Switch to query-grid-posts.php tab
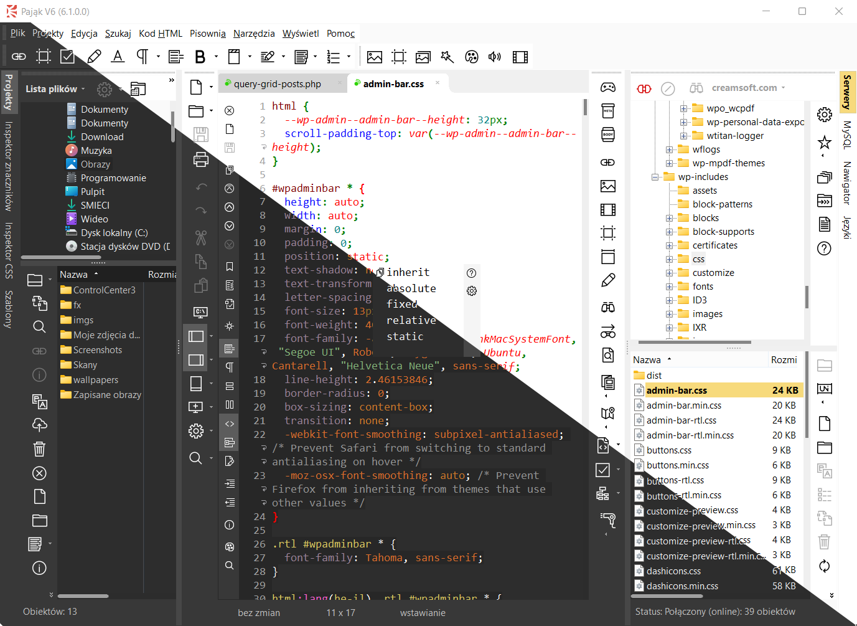Viewport: 857px width, 626px height. [x=283, y=83]
